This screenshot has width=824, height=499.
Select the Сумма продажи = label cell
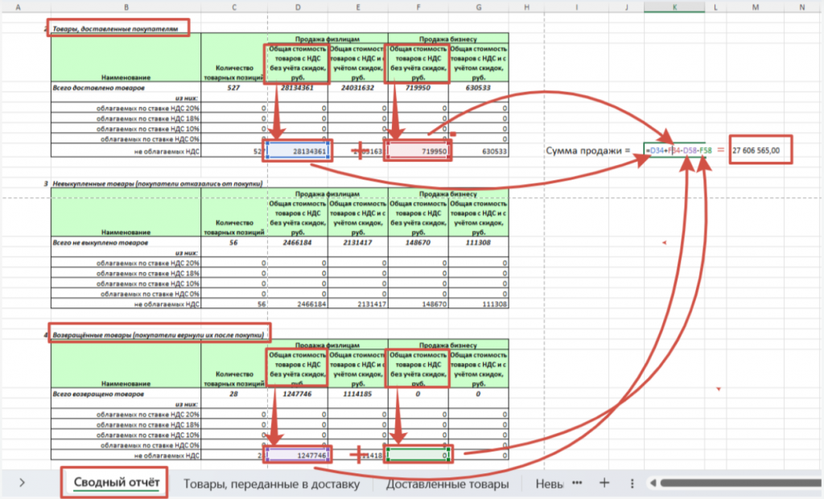tap(587, 151)
